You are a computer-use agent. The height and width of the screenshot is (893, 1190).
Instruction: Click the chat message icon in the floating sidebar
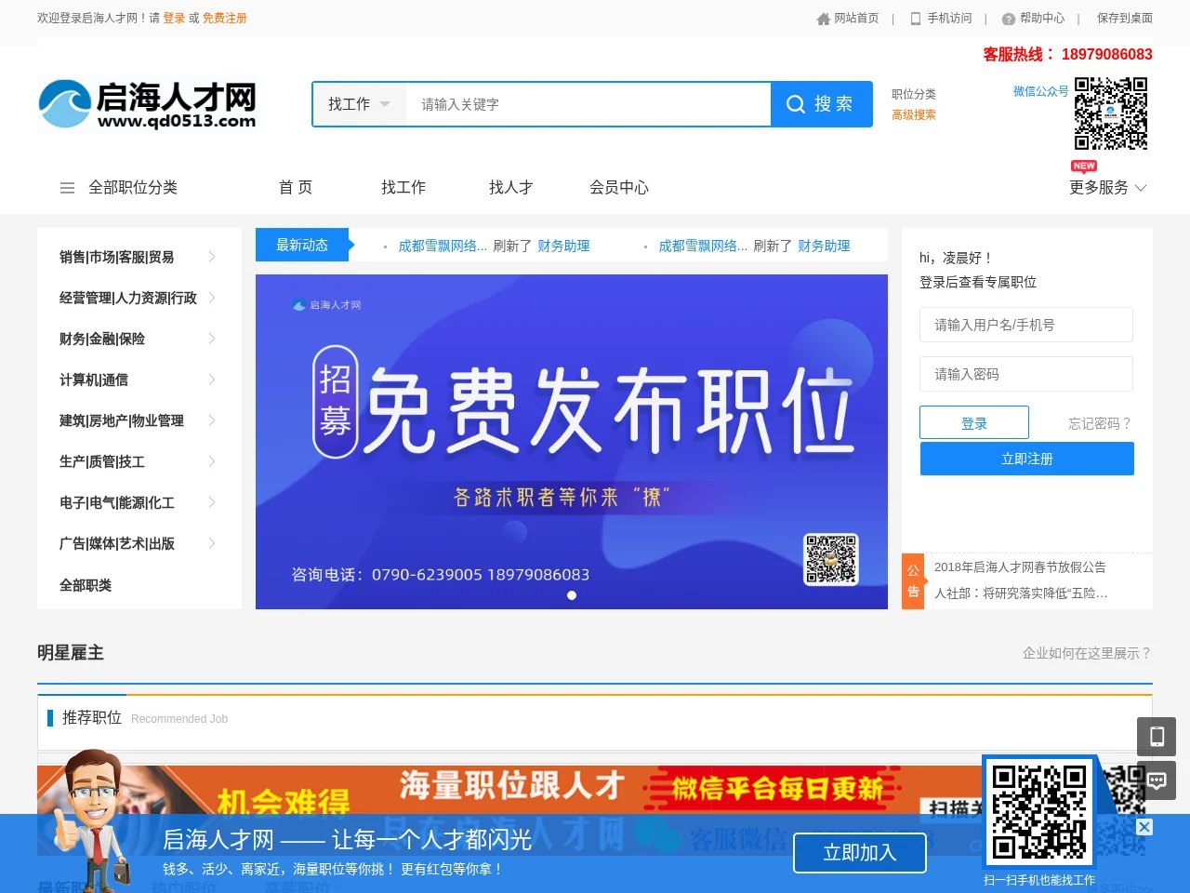click(x=1157, y=780)
